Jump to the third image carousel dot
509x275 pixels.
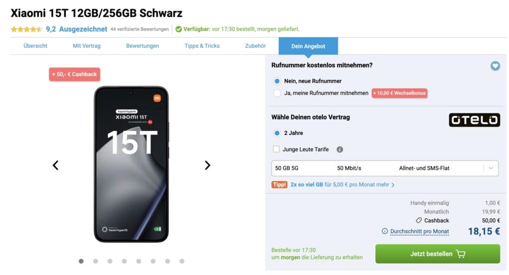click(110, 261)
